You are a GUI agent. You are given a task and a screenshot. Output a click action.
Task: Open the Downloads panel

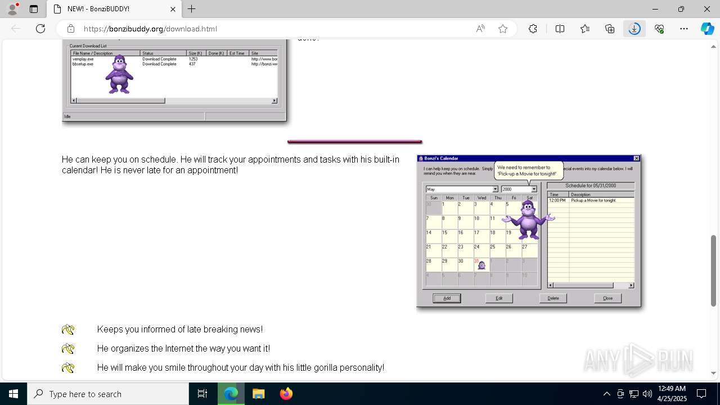(x=634, y=29)
